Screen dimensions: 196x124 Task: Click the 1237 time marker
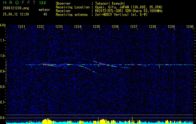[x=134, y=26]
